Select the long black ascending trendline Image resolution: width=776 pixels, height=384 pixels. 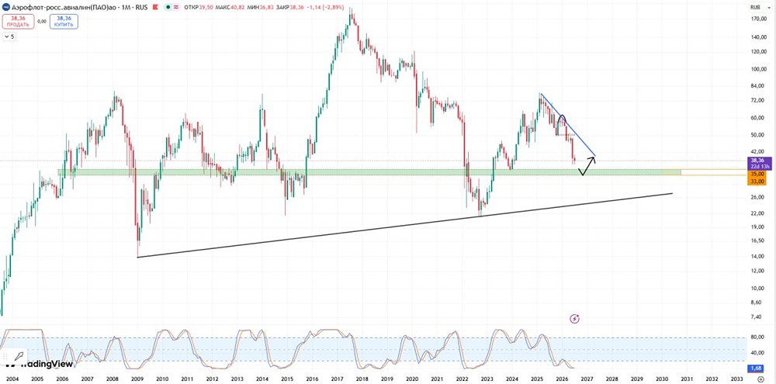(405, 225)
